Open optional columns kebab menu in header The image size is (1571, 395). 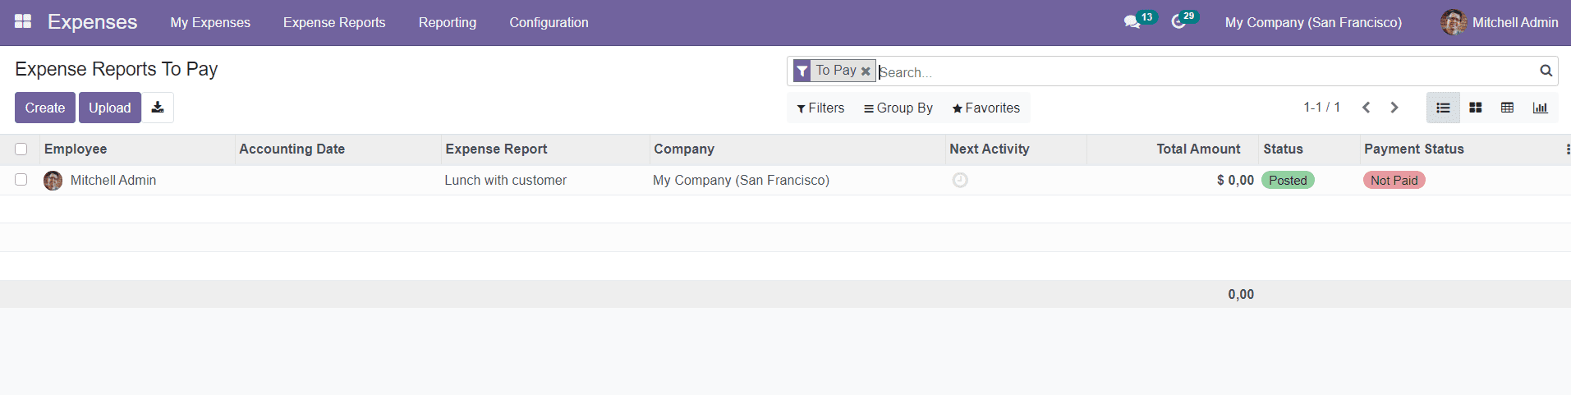pyautogui.click(x=1567, y=149)
